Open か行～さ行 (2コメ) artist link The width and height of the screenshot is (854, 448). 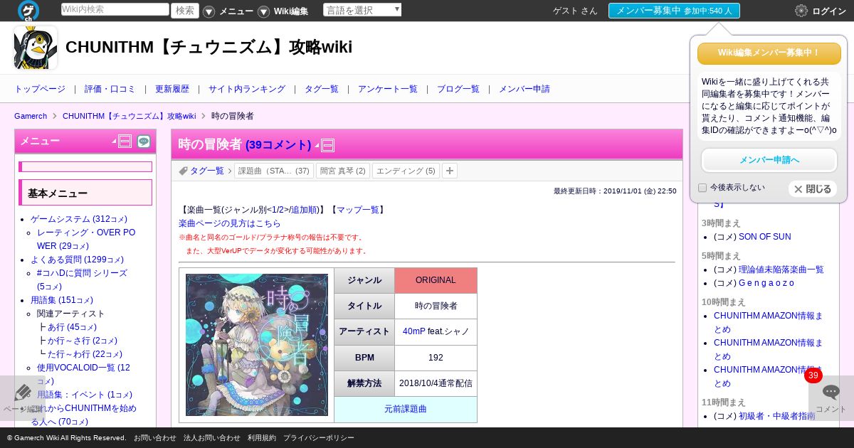coord(83,341)
